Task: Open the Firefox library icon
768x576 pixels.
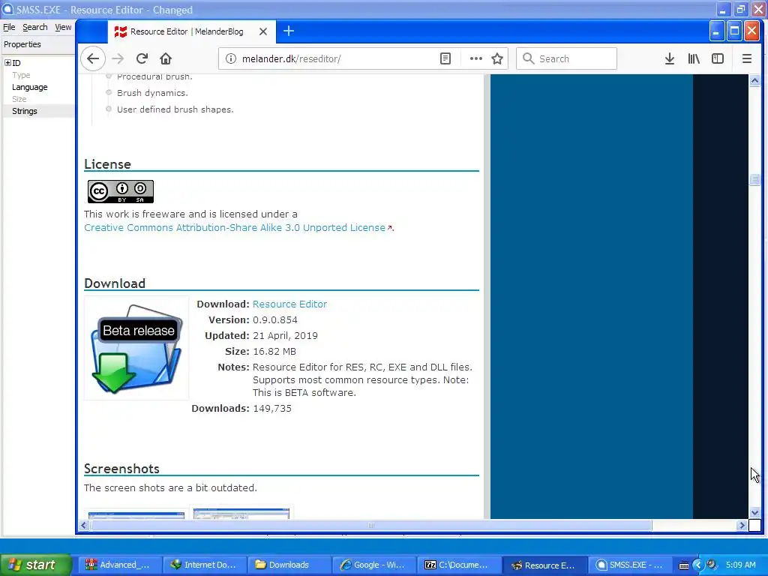Action: (694, 58)
